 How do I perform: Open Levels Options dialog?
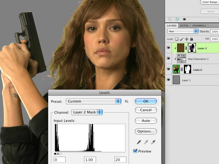[146, 131]
